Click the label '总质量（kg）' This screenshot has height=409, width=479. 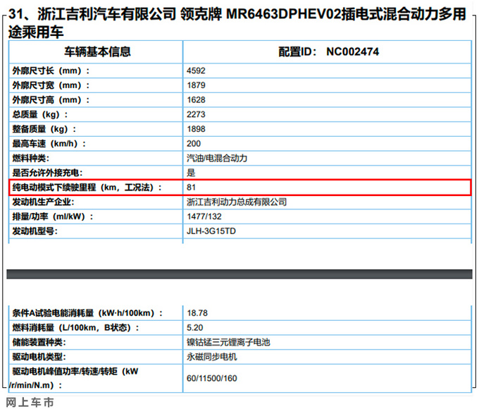[40, 115]
